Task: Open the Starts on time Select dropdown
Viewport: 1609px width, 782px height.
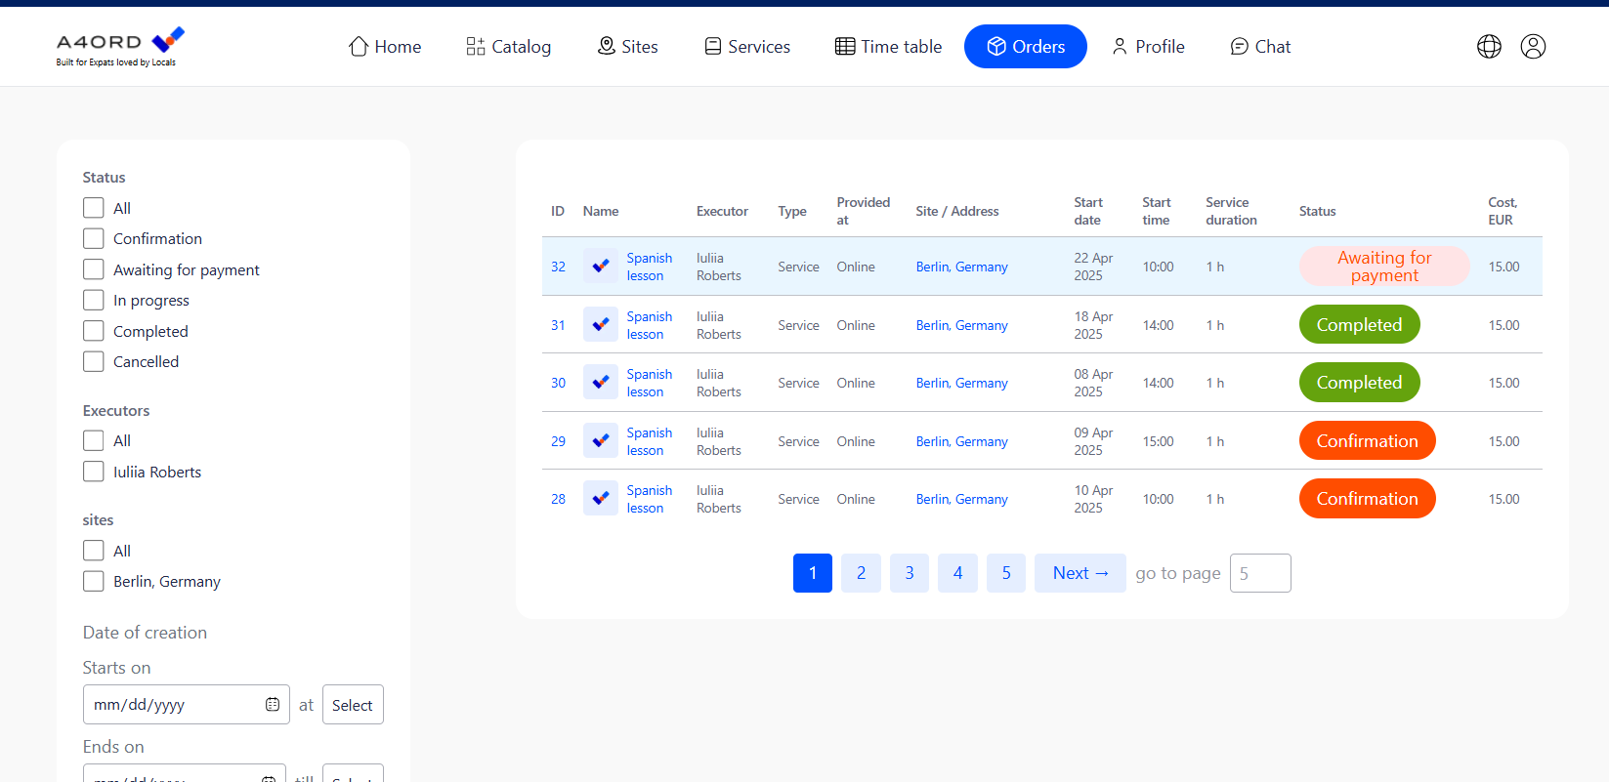Action: tap(353, 705)
